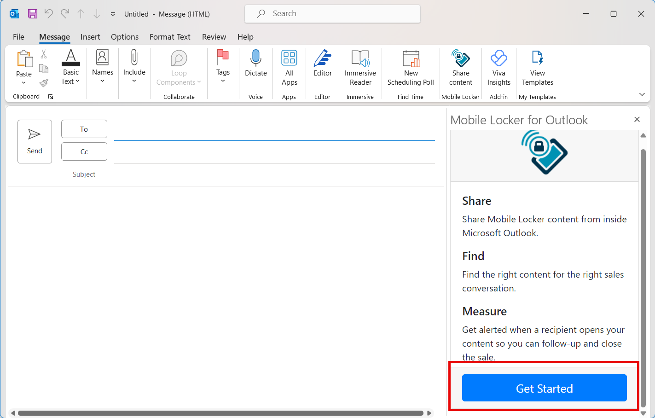Click the Save icon in title bar
The height and width of the screenshot is (418, 655).
click(32, 14)
